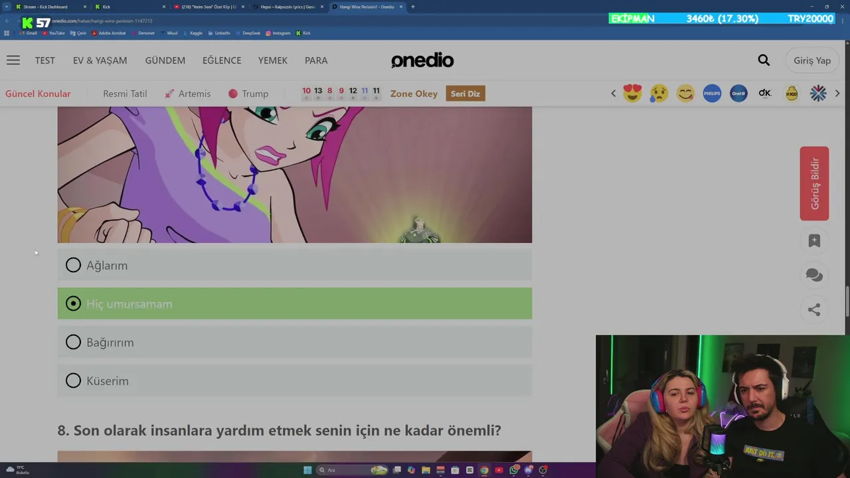Click the Winx character quiz image
Screen dimensions: 850x478
pyautogui.click(x=295, y=175)
